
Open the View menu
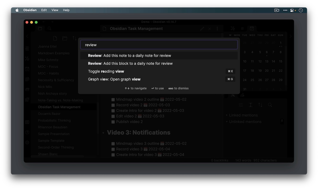coord(55,10)
